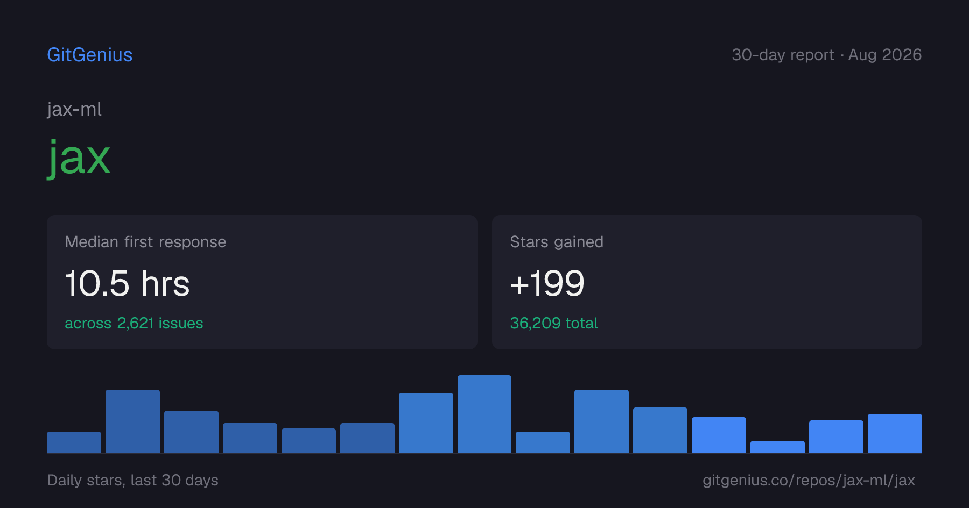Click the large green jax repository title

(x=79, y=158)
